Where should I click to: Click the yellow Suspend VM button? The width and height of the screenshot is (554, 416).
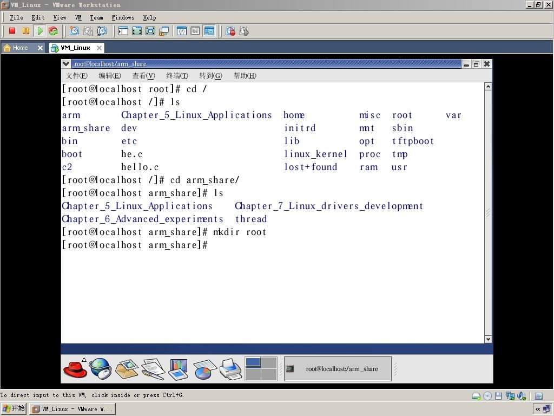[26, 31]
